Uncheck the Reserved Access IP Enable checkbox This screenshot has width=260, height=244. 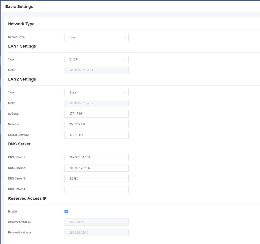click(66, 212)
